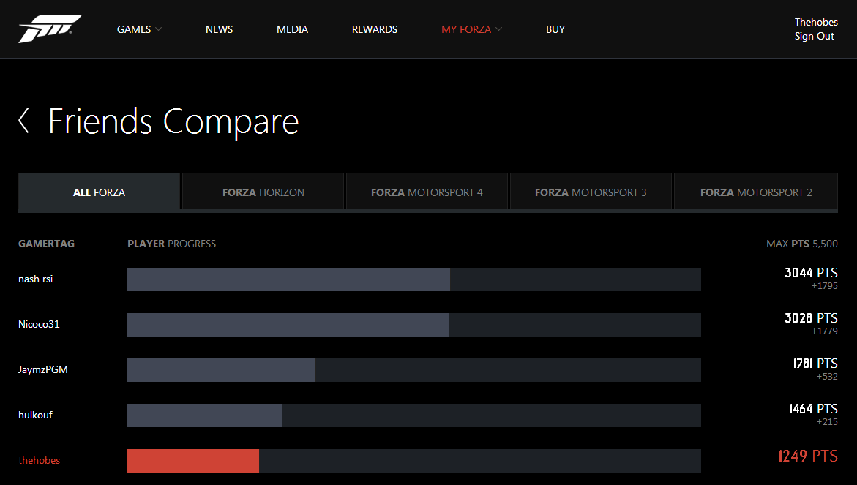Click the red thehobes progress bar
The width and height of the screenshot is (857, 485).
tap(413, 460)
